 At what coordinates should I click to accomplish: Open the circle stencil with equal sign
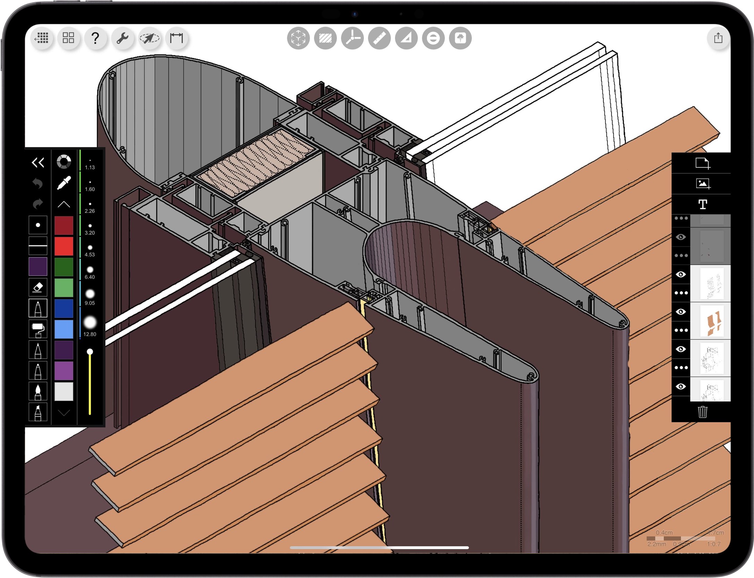[433, 38]
